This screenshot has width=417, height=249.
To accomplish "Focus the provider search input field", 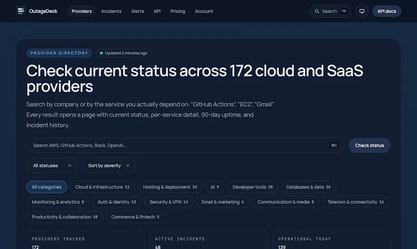I will point(186,146).
